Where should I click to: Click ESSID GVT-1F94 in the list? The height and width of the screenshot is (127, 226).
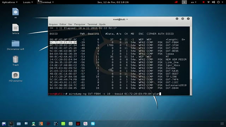(x=172, y=45)
